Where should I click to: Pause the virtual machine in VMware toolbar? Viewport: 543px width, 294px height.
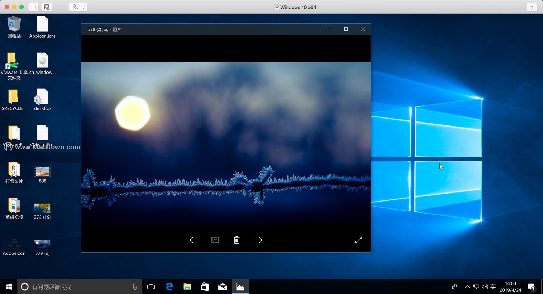tap(33, 7)
